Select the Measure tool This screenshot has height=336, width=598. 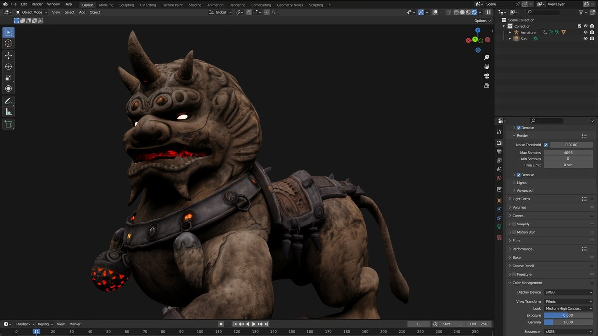(x=8, y=112)
